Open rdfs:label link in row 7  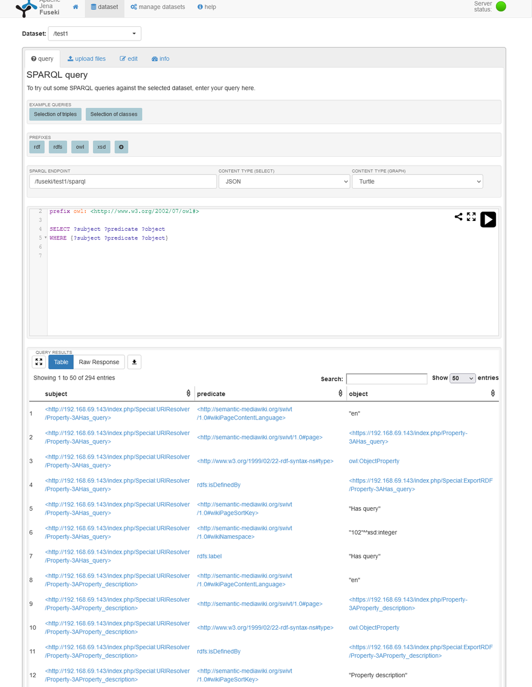(x=209, y=556)
